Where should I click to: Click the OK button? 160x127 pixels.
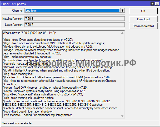[x=143, y=11]
